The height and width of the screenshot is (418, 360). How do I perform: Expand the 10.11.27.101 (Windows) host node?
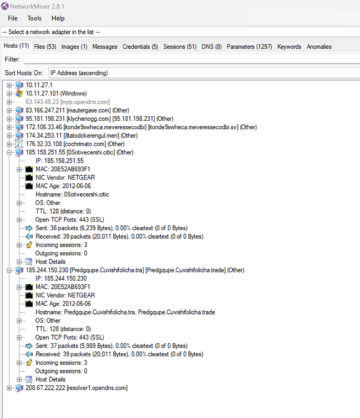pyautogui.click(x=9, y=94)
